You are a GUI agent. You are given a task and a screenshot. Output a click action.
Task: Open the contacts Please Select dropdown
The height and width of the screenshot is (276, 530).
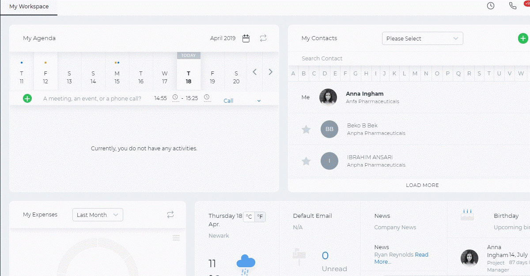click(x=423, y=38)
